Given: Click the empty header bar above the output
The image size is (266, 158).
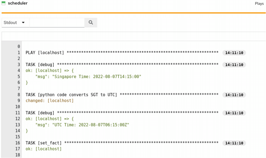Looking at the screenshot, I should pyautogui.click(x=134, y=36).
